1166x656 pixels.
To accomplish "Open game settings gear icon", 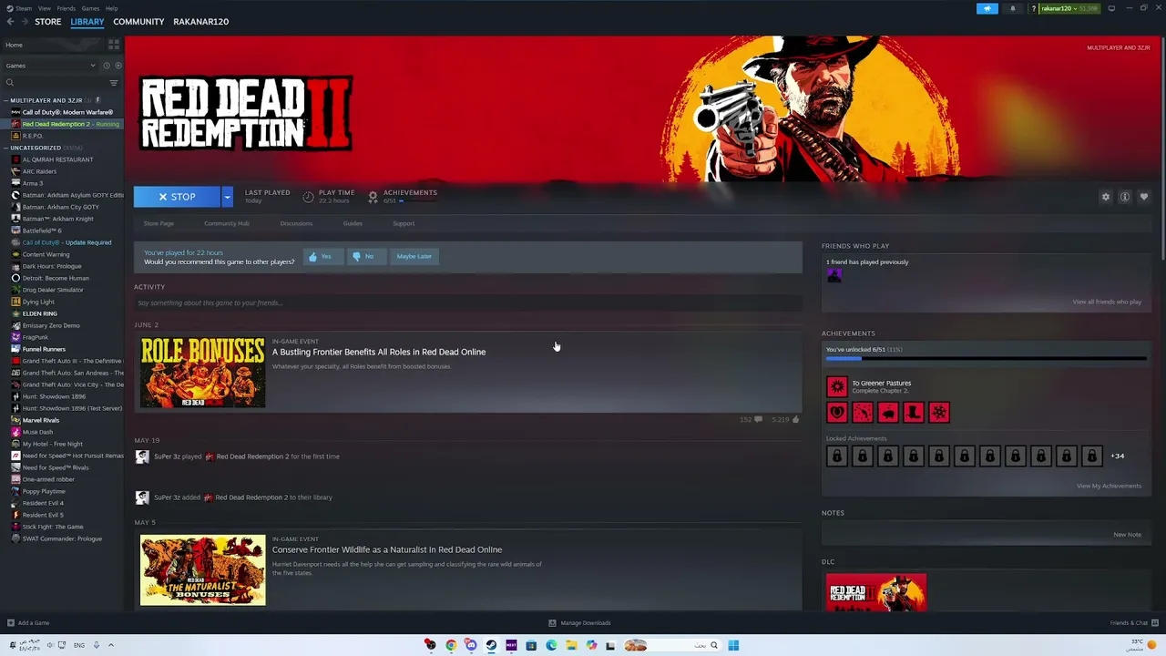I will [1106, 197].
